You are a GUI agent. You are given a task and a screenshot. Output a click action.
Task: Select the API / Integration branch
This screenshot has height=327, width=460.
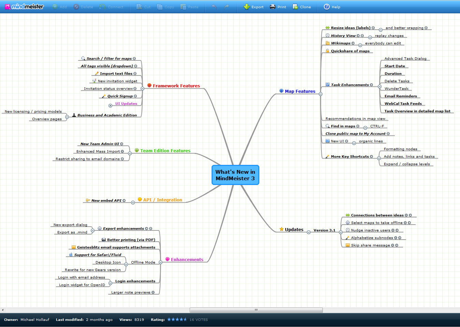click(x=162, y=200)
